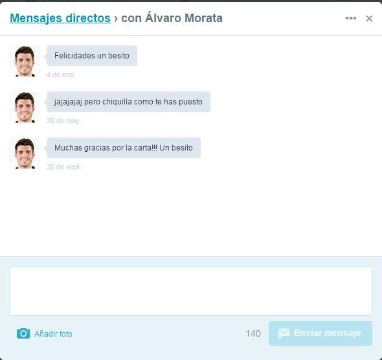Select the 'Felicidades un besito' message bubble
Image resolution: width=382 pixels, height=360 pixels.
coord(92,56)
